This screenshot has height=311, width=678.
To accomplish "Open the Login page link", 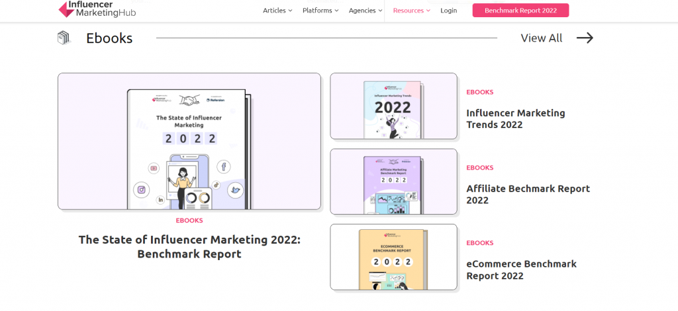I will pyautogui.click(x=448, y=11).
